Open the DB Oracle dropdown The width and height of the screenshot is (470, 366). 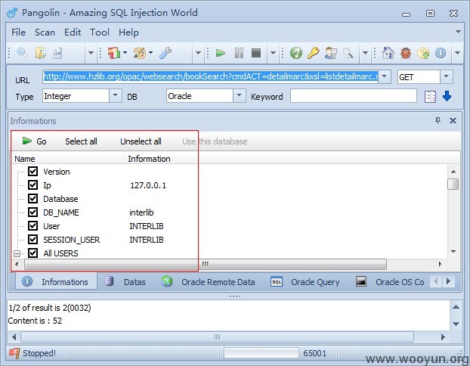[240, 96]
